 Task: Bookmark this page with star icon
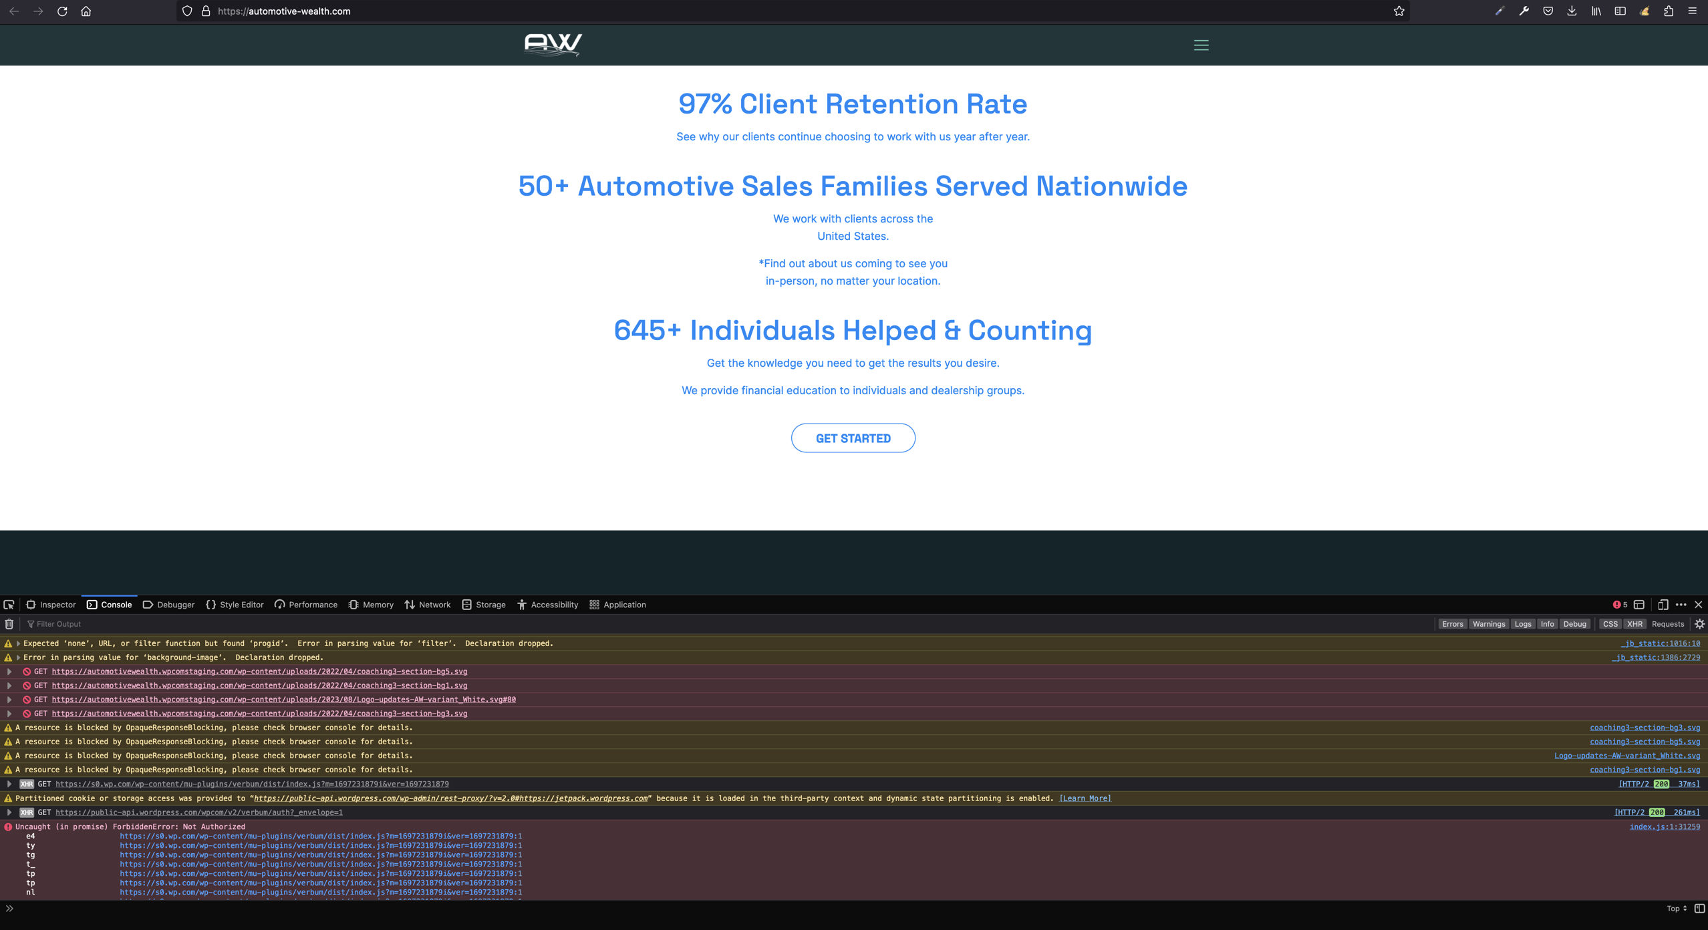(1399, 11)
